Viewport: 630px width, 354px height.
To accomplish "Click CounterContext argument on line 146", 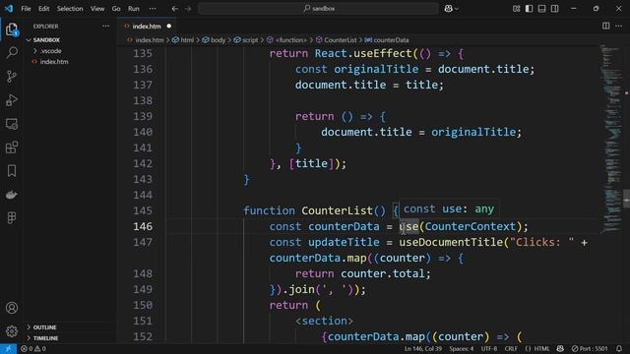I will coord(471,227).
